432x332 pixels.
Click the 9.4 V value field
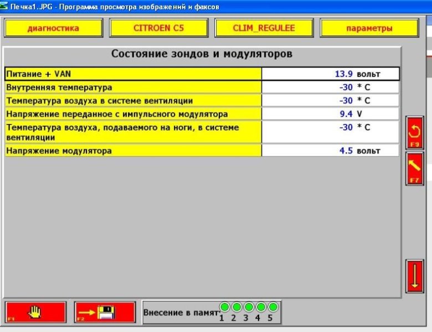[x=330, y=114]
